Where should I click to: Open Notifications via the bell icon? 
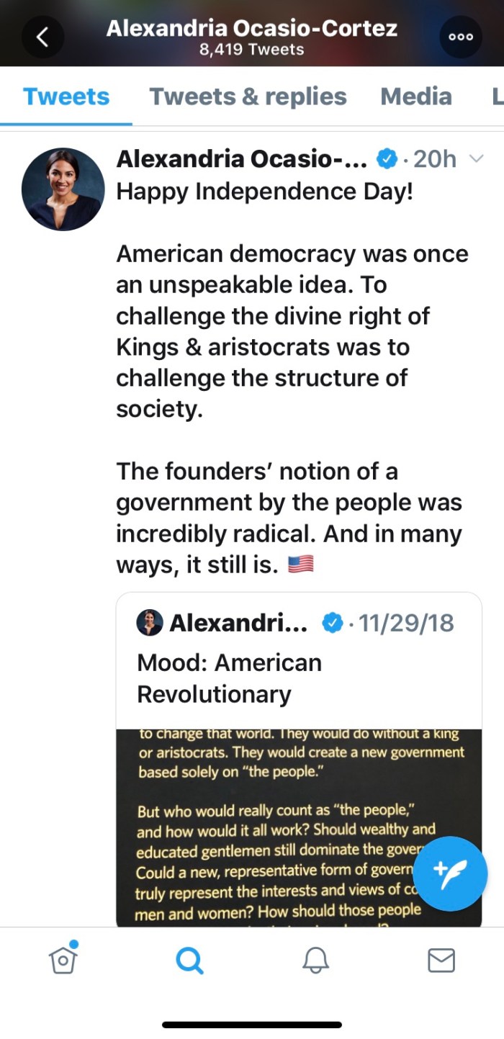(x=315, y=960)
